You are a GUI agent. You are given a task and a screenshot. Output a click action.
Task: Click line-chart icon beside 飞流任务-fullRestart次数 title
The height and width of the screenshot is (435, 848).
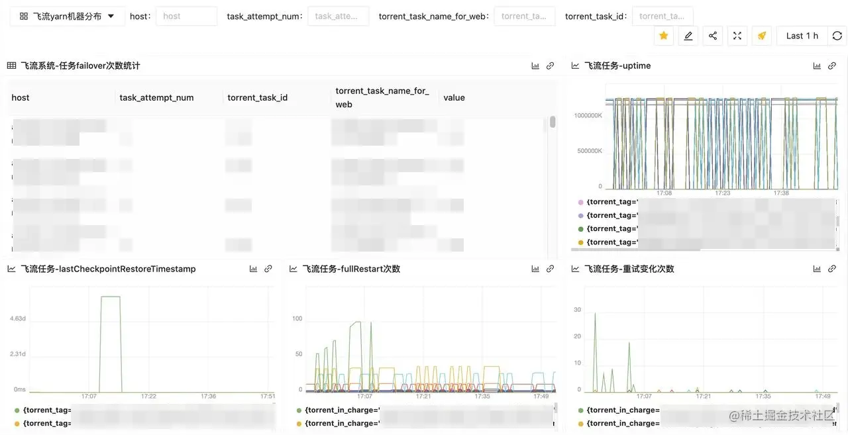coord(293,269)
